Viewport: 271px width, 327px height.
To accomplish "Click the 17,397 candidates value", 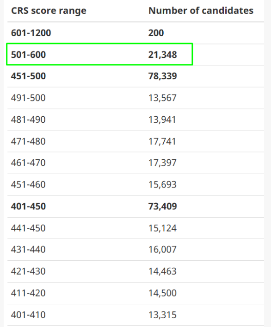I will click(162, 163).
